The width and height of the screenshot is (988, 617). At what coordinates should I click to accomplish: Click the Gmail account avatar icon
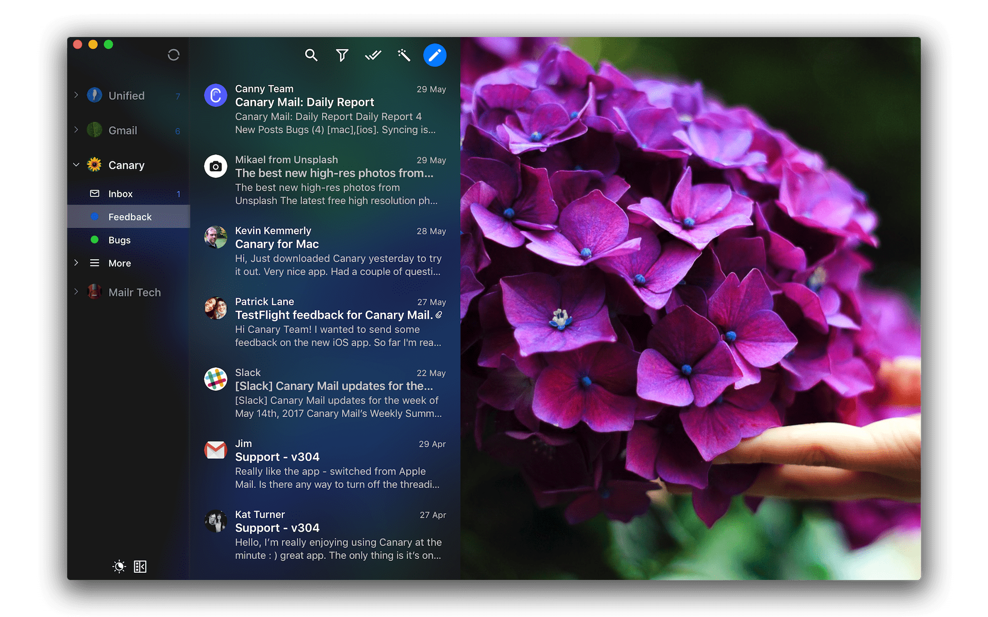click(x=94, y=130)
